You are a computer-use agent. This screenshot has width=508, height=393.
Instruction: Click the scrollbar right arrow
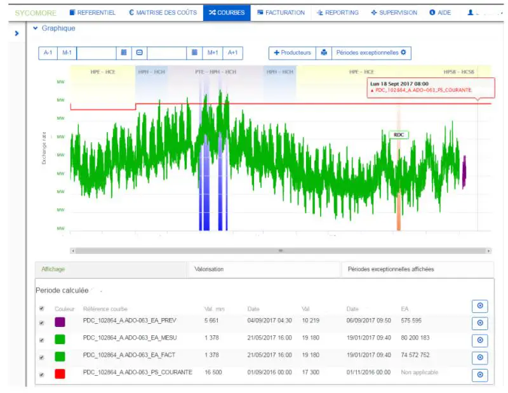point(488,250)
